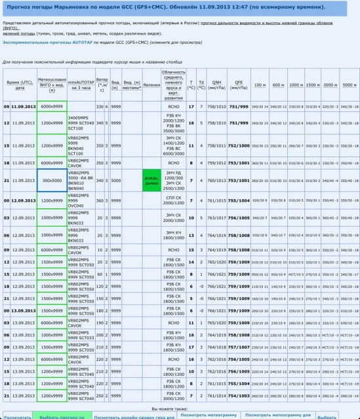Click QNH value '760/1013'

pyautogui.click(x=216, y=181)
